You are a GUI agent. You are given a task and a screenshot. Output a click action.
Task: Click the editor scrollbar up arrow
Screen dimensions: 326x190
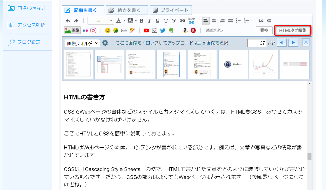[x=309, y=83]
